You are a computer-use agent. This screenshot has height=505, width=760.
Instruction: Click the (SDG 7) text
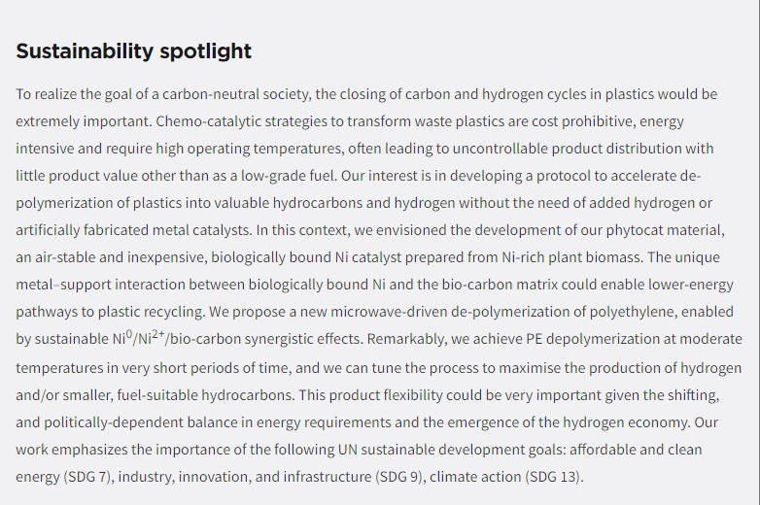[x=88, y=477]
